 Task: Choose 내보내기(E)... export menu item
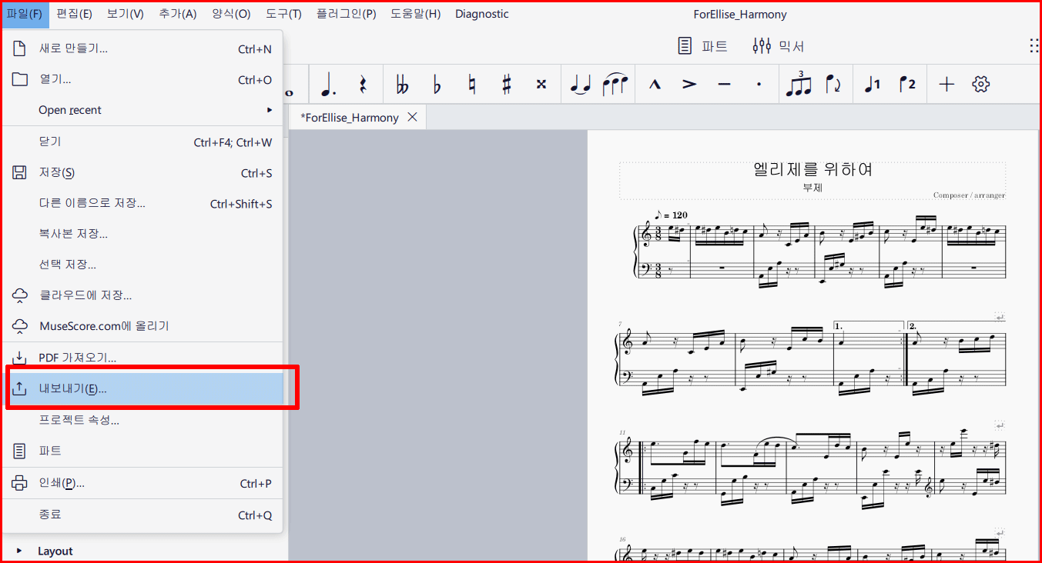click(142, 388)
